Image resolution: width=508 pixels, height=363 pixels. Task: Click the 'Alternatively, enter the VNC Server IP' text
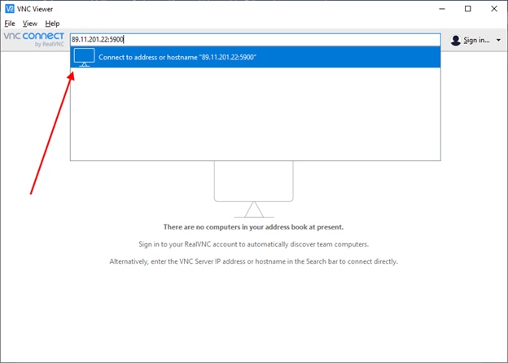(x=254, y=261)
